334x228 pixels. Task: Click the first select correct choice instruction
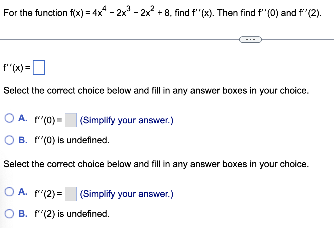tap(156, 90)
